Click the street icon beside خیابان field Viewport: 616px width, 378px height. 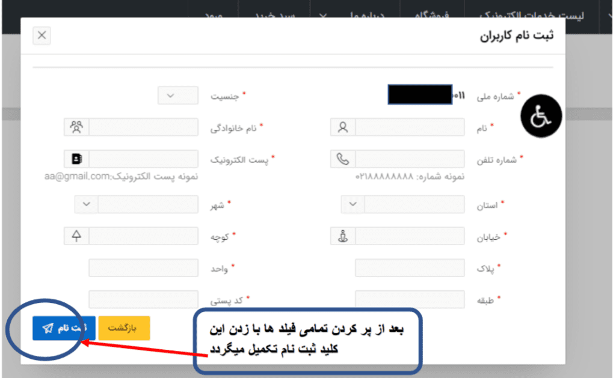342,236
